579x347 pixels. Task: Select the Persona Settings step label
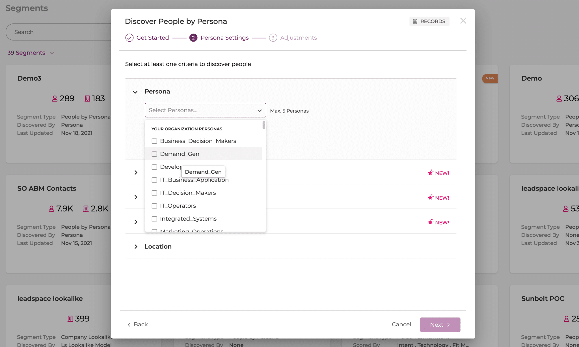pos(224,37)
